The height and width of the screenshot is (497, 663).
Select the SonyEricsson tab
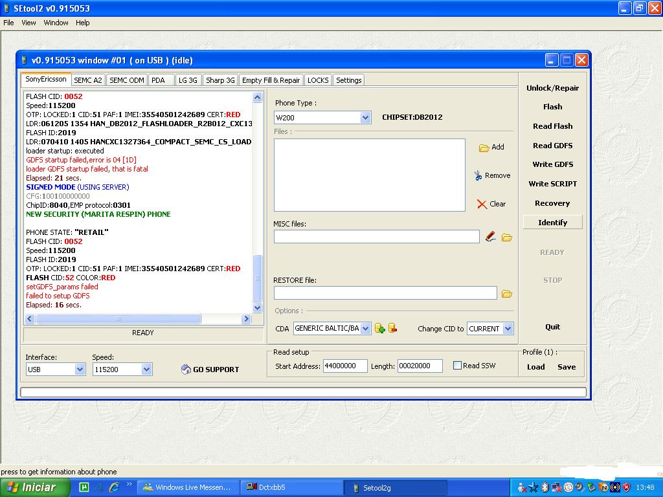pos(46,80)
